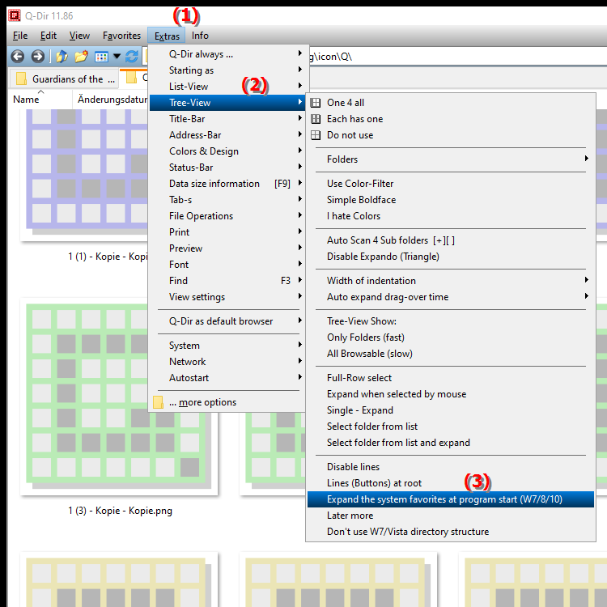The height and width of the screenshot is (607, 607).
Task: Enable Expand the system favorites at program start
Action: click(451, 499)
